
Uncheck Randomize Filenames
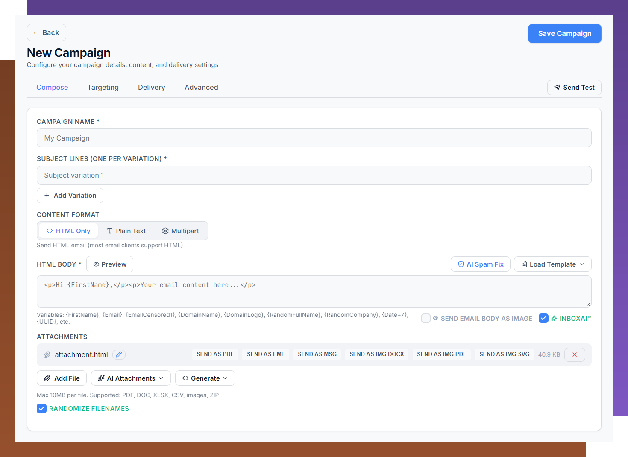(41, 408)
